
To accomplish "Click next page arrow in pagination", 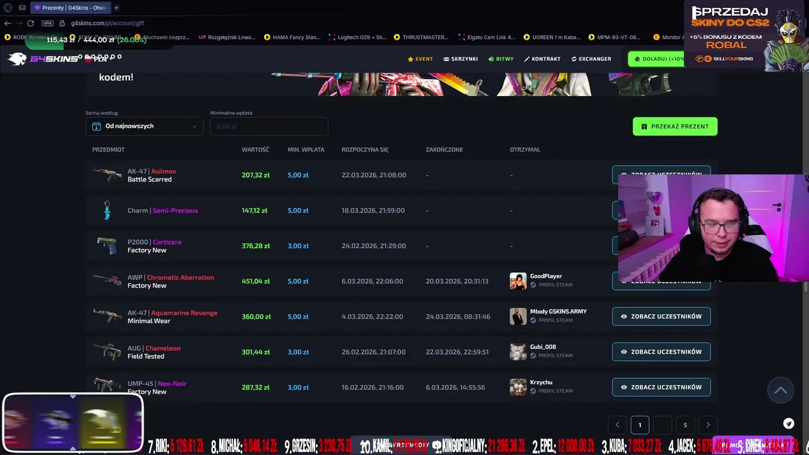I will click(x=708, y=425).
